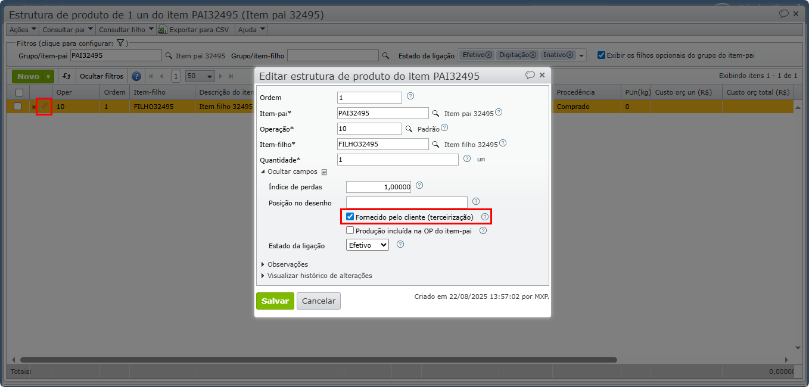The image size is (809, 387).
Task: Open Ações menu
Action: 23,29
